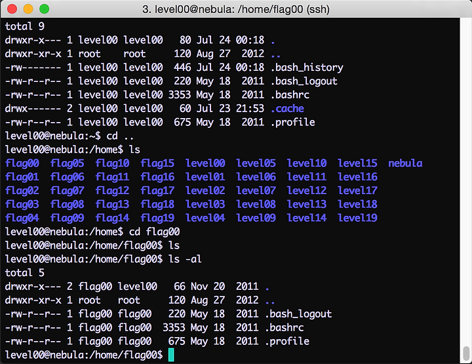Click the flag11 directory name
The width and height of the screenshot is (472, 364).
click(x=113, y=177)
